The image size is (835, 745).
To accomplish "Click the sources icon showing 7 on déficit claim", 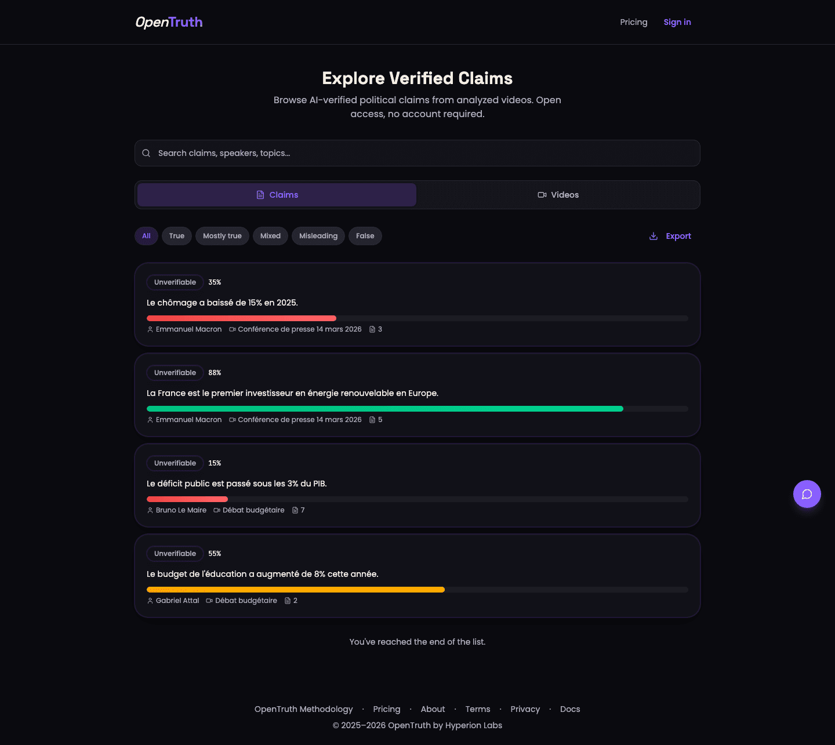I will coord(295,510).
